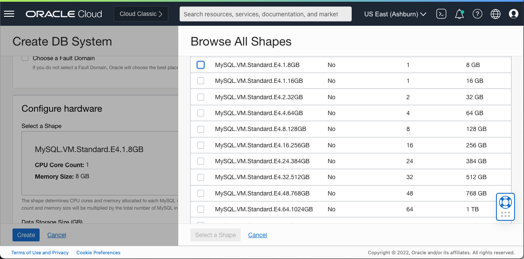Switch language using the globe icon
524x259 pixels.
click(495, 14)
